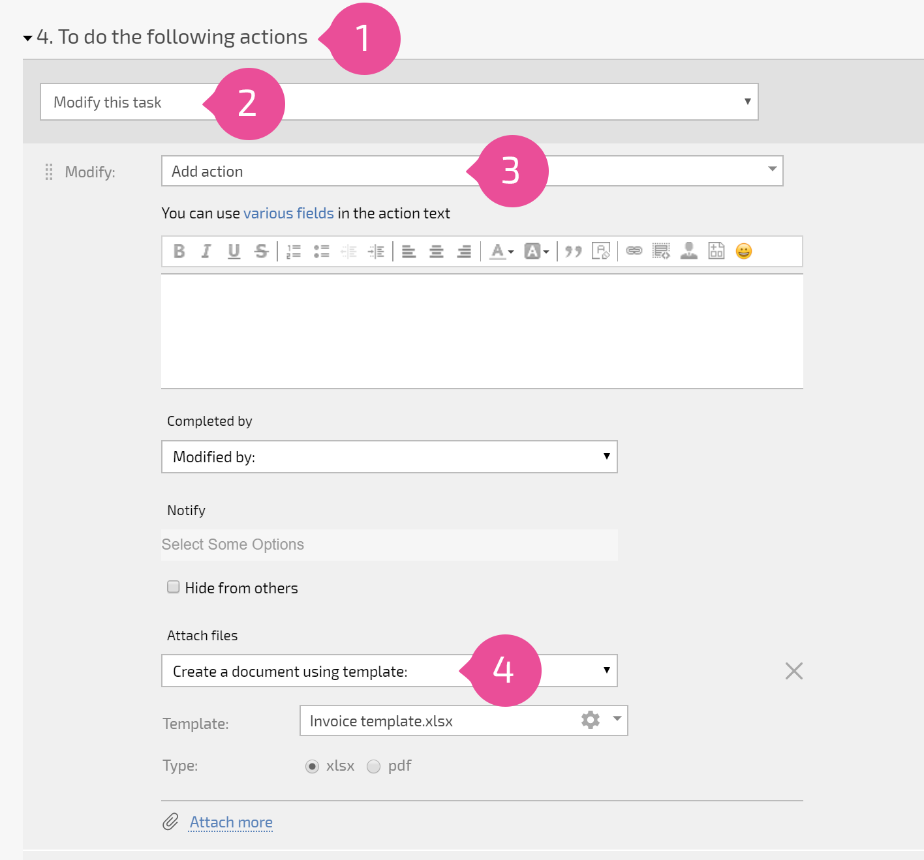Open the Invoice template.xlsx dropdown arrow
Screen dimensions: 924x860
(617, 719)
